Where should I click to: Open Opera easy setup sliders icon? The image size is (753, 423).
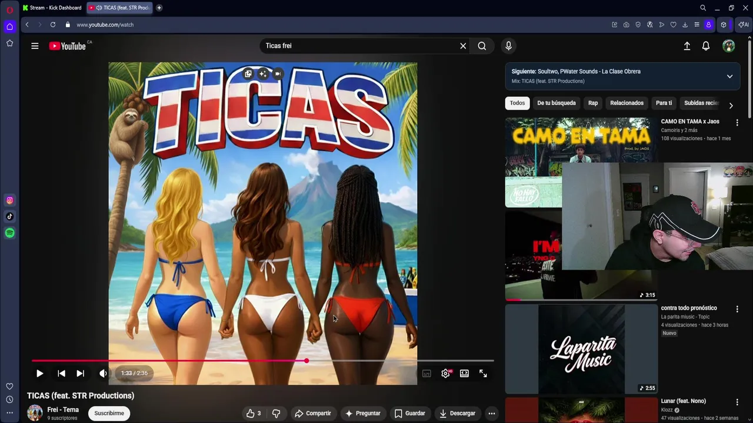pos(697,25)
